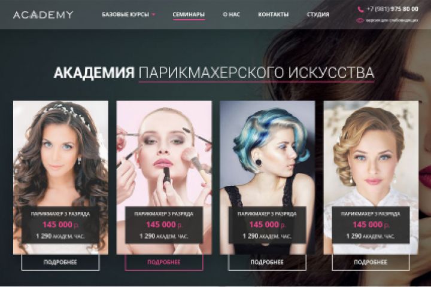Click the pink Подробнее button under makeup card
The width and height of the screenshot is (431, 287).
pos(164,262)
